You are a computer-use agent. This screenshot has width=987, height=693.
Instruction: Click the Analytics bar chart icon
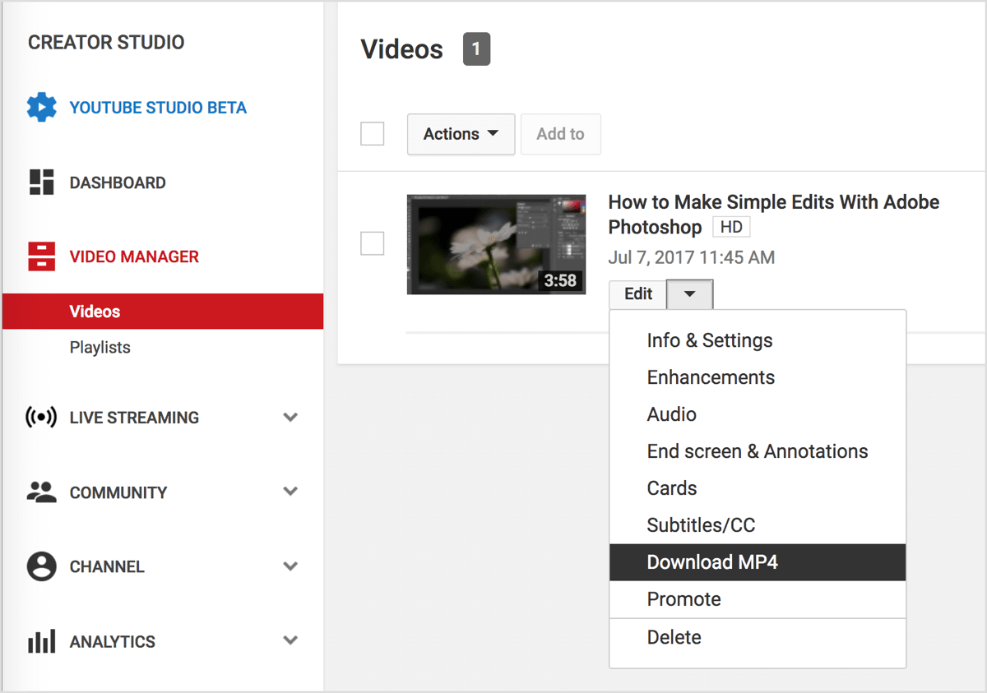42,641
